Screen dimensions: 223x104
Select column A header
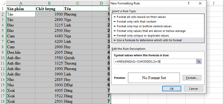pos(21,3)
